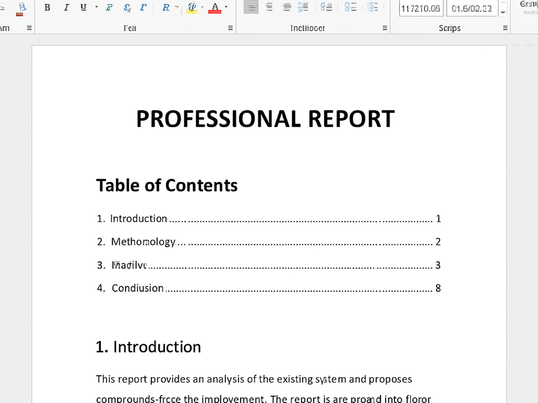Open the underline style dropdown arrow

97,7
